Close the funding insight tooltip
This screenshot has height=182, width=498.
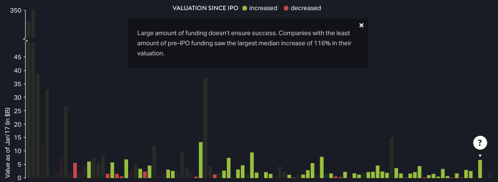tap(361, 26)
